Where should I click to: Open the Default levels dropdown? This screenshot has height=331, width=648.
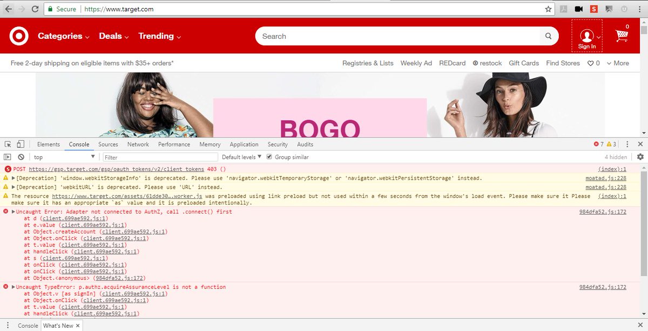coord(240,157)
